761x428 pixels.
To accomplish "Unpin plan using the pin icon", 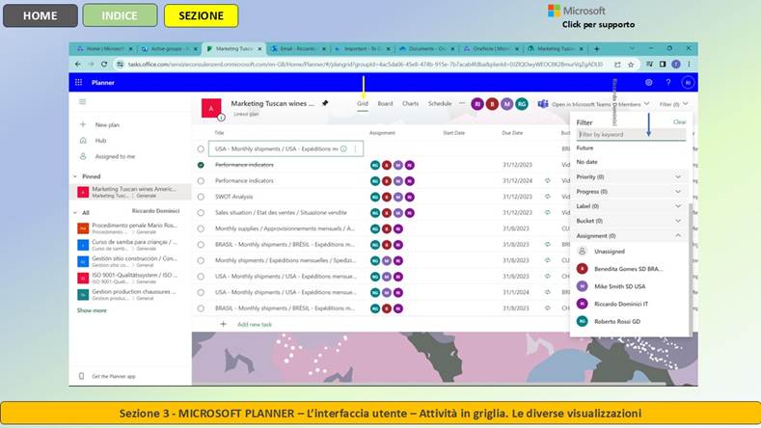I will click(x=325, y=103).
